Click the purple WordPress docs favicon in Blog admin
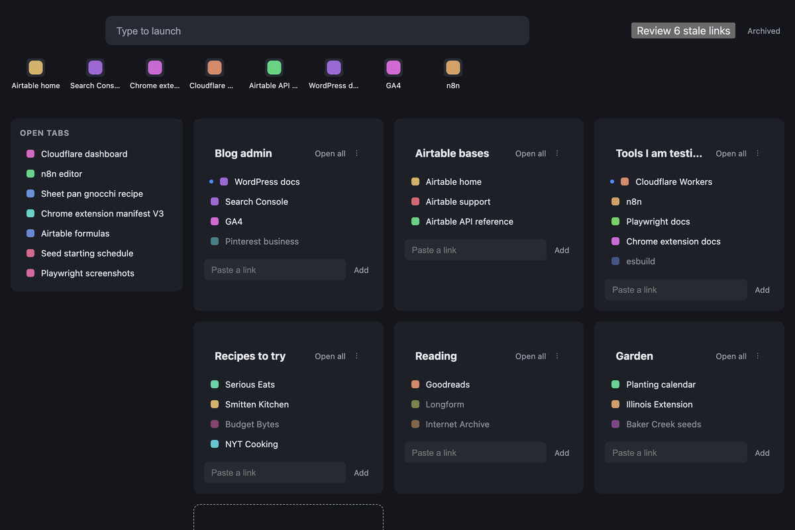Image resolution: width=795 pixels, height=530 pixels. (224, 182)
